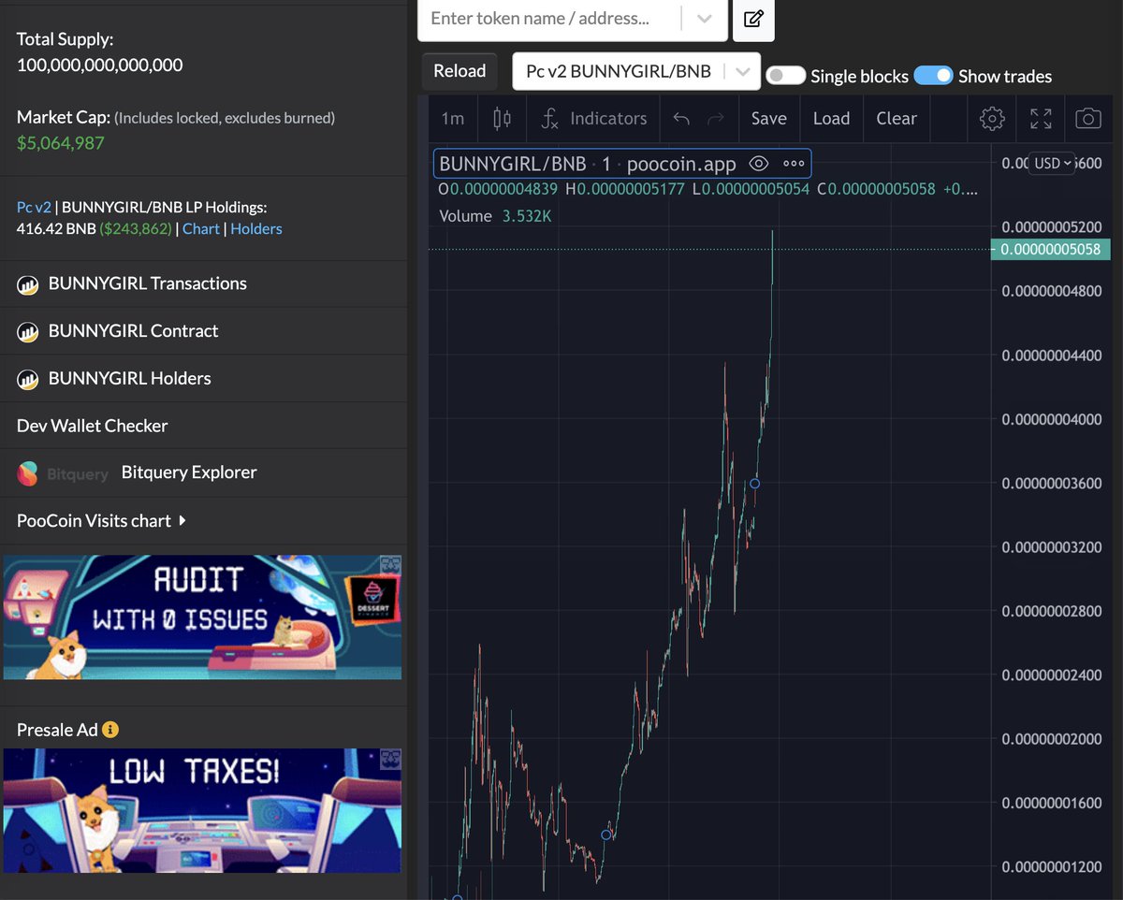Hide the BUNNYGIRL/BNB series with eye icon

[x=759, y=164]
